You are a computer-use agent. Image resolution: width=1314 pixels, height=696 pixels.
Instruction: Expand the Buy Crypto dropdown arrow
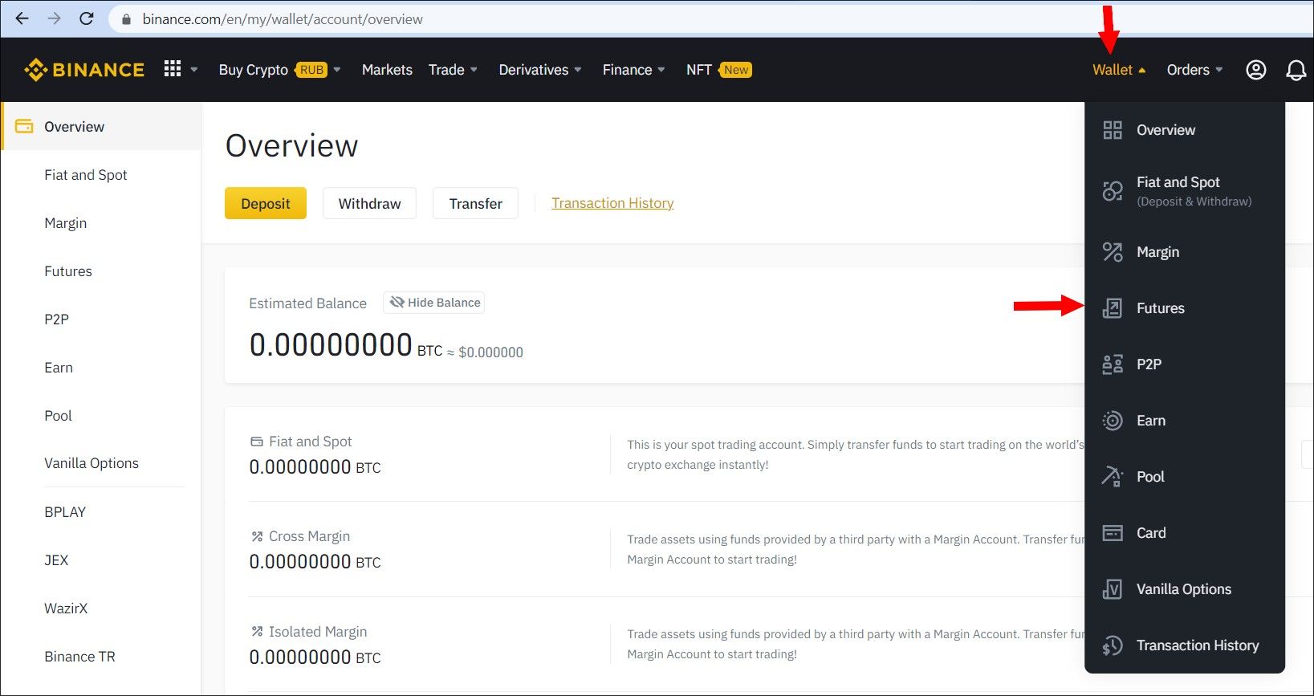(337, 70)
